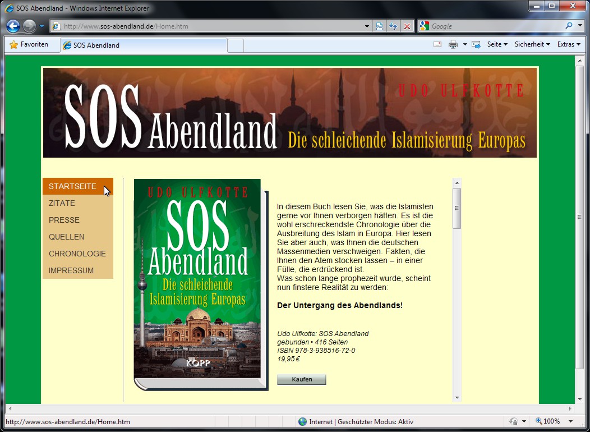
Task: Click the inner content frame scrollbar thumb
Action: coord(457,209)
